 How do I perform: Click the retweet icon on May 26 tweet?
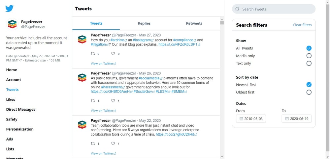(x=93, y=101)
